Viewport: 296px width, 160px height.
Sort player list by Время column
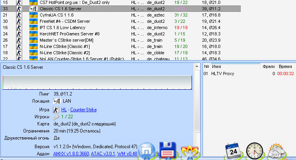pyautogui.click(x=286, y=66)
